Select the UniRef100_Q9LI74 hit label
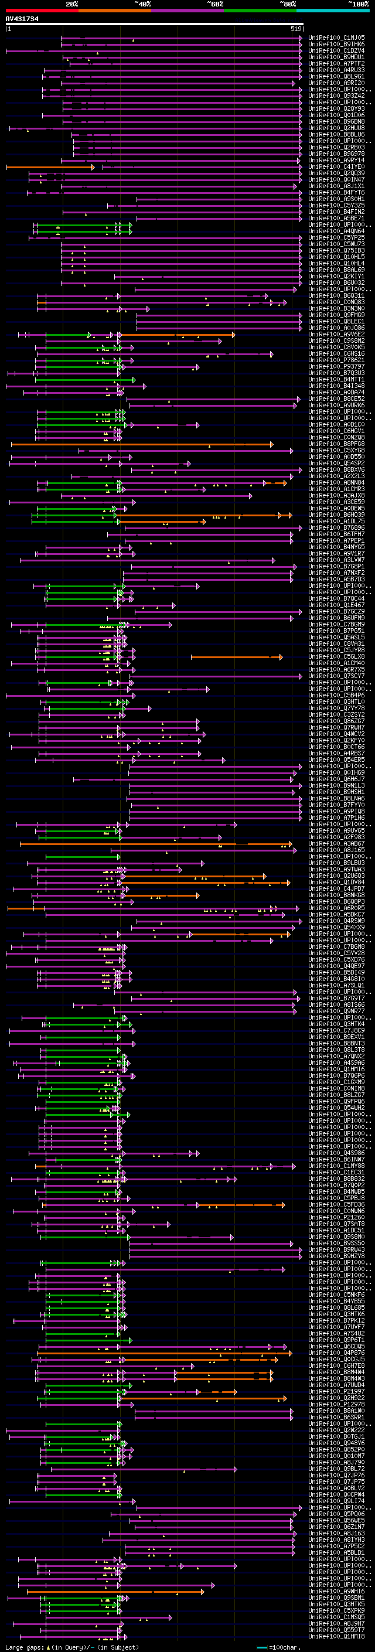 336,1501
